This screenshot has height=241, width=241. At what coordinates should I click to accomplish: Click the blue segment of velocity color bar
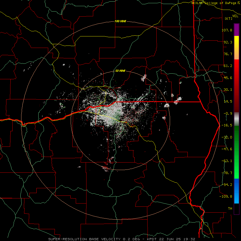click(x=236, y=191)
